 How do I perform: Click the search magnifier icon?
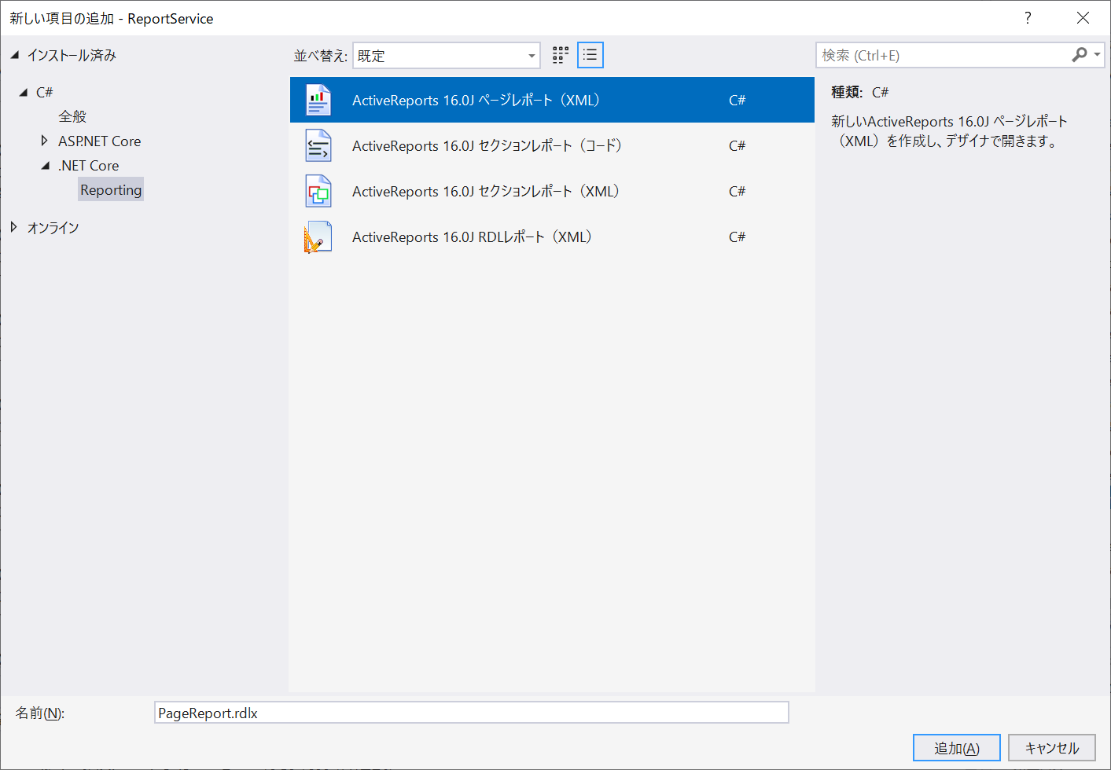[1079, 55]
